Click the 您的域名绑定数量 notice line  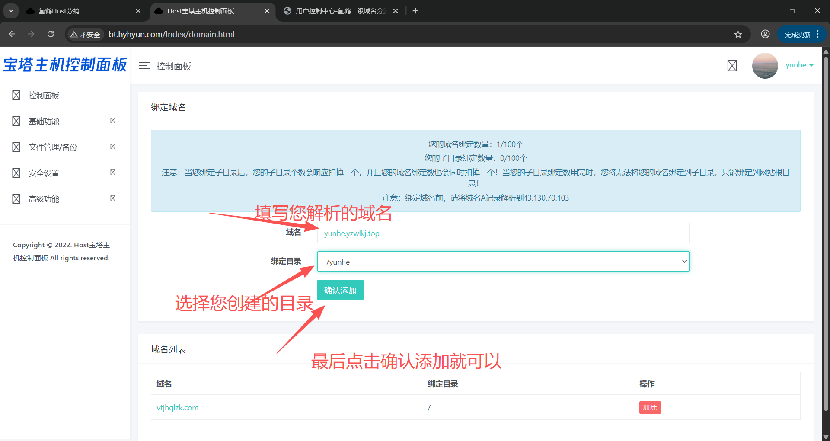476,144
